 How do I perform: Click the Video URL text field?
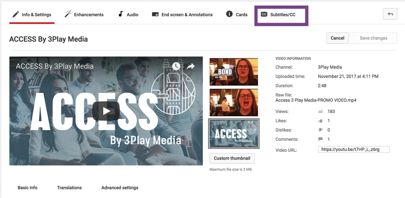coord(354,150)
